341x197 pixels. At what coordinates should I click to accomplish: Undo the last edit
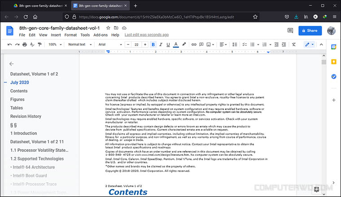tap(9, 44)
